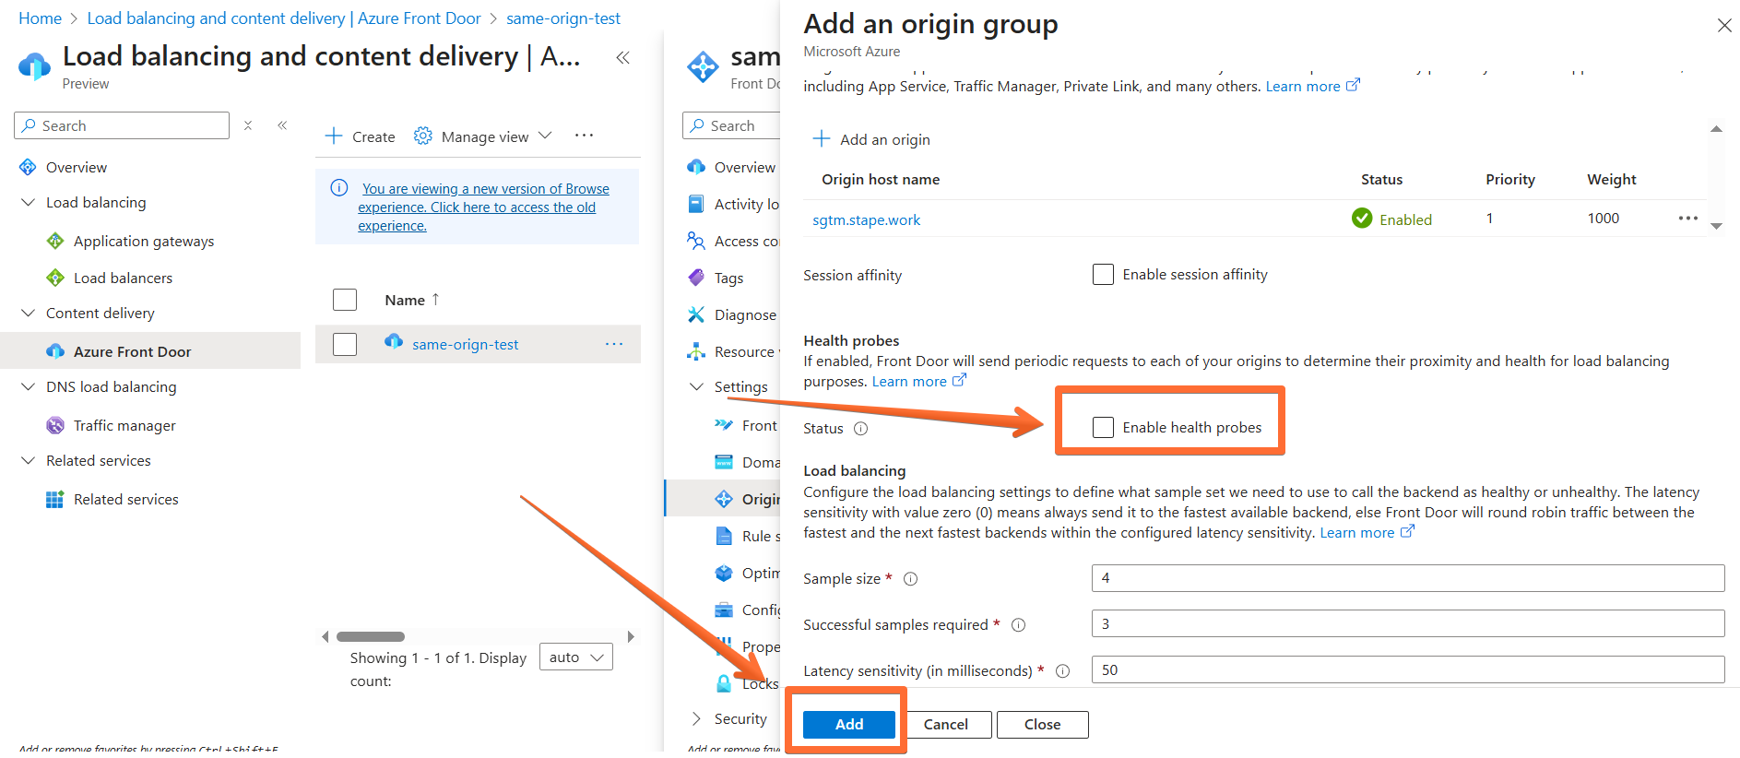Click Access control people icon

(696, 241)
